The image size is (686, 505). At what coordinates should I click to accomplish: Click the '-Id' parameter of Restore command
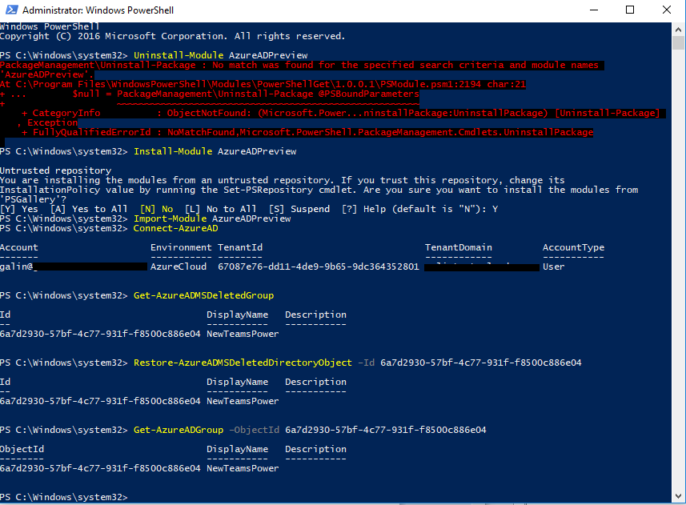pyautogui.click(x=366, y=363)
